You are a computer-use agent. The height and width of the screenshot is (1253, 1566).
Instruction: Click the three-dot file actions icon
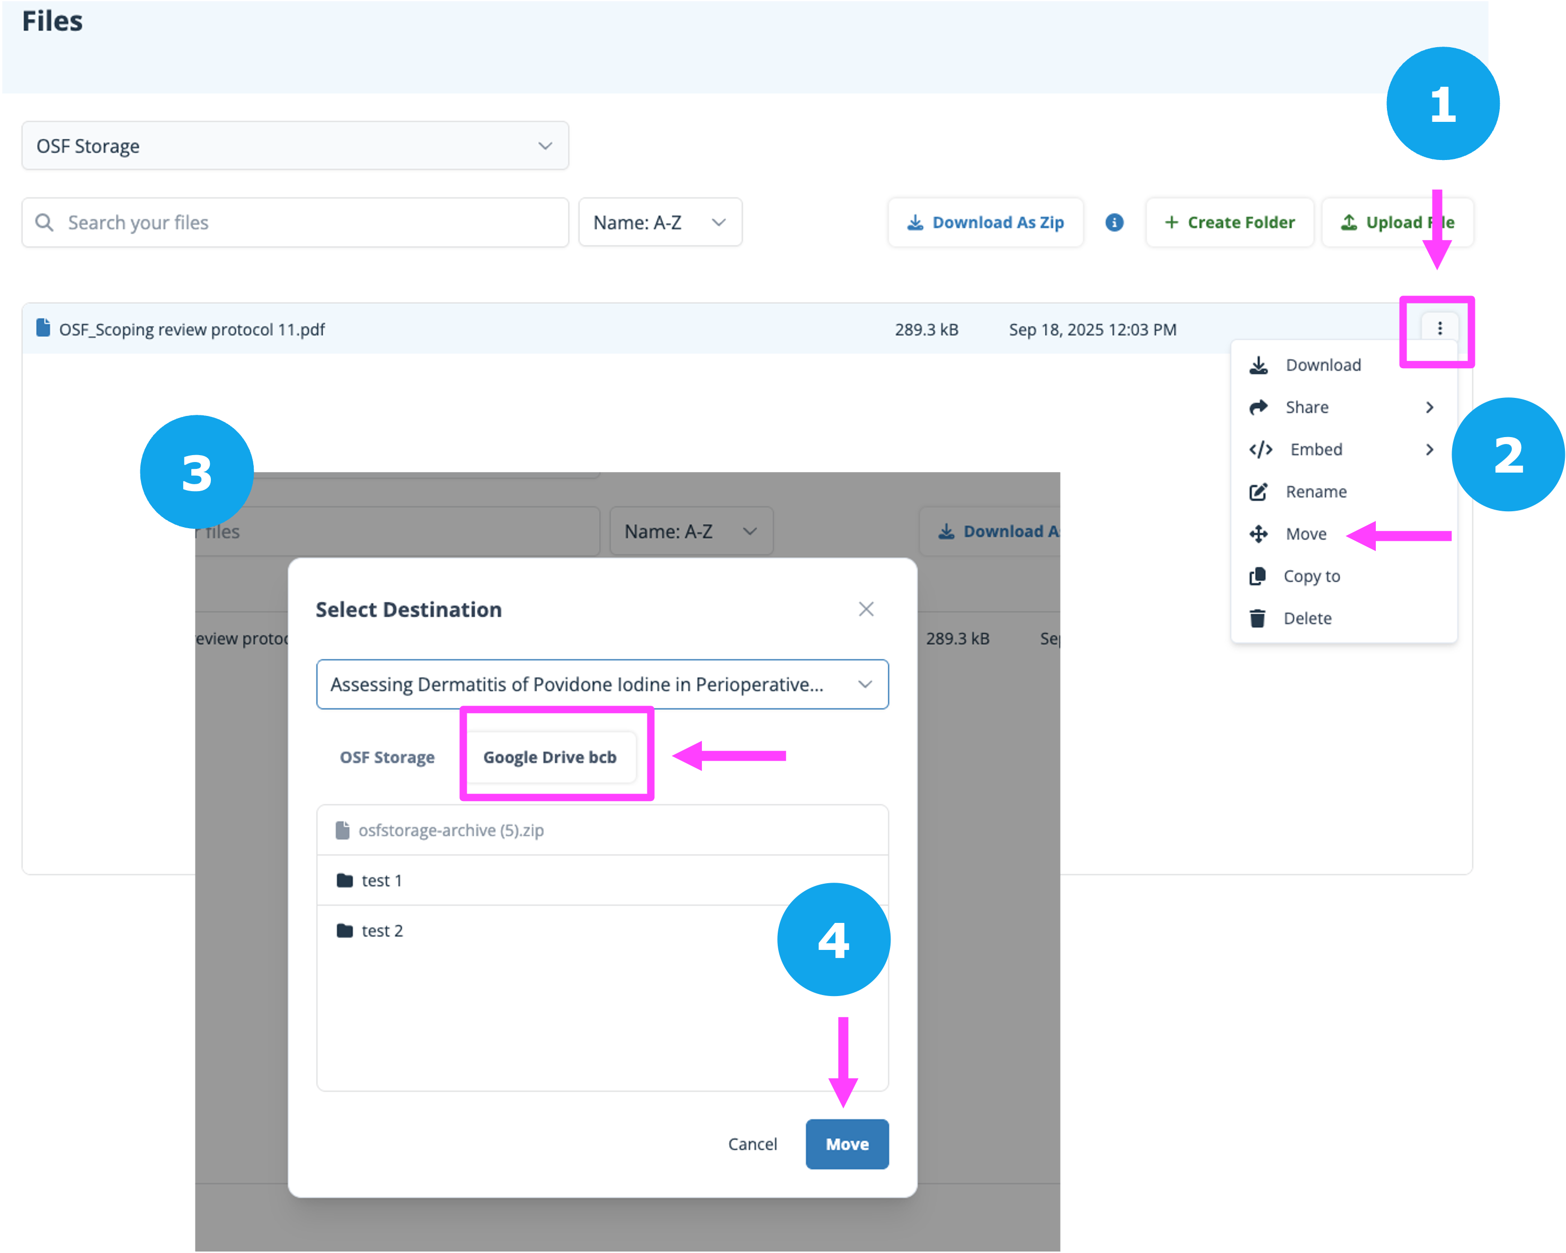(1439, 328)
